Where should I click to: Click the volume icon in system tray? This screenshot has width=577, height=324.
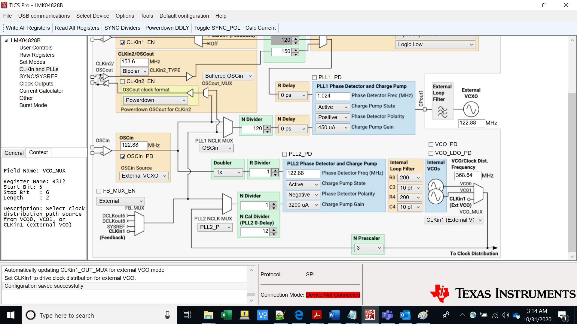coord(505,315)
